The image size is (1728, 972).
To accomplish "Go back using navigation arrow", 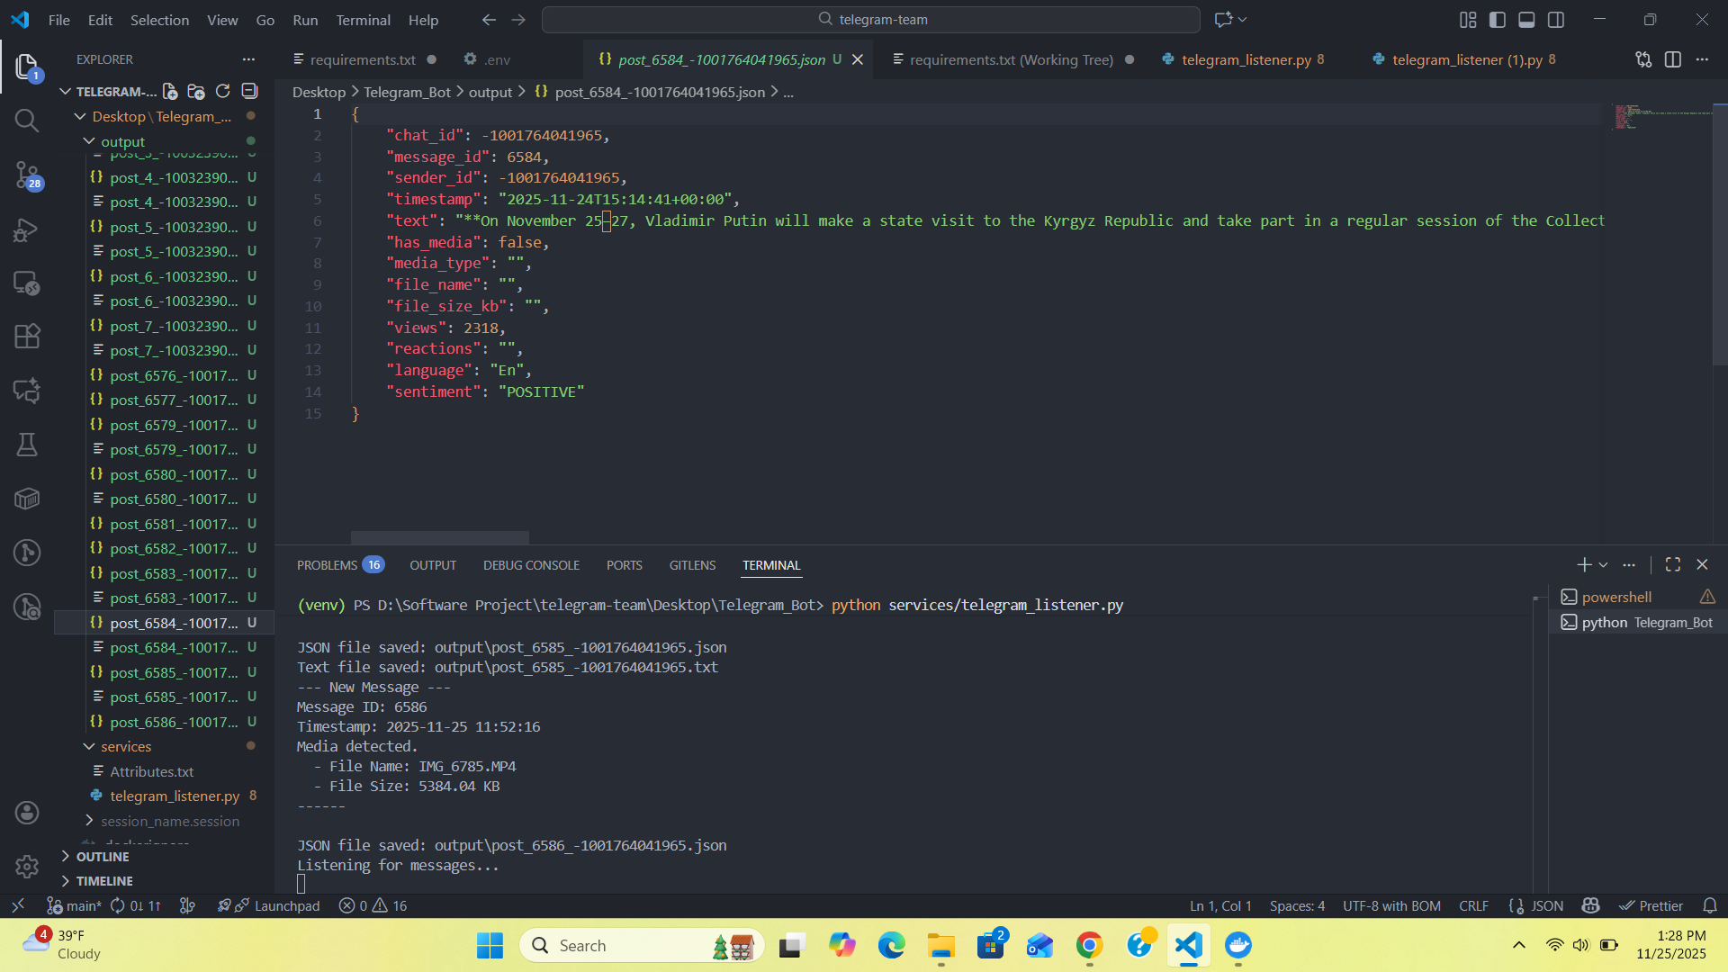I will click(x=489, y=20).
